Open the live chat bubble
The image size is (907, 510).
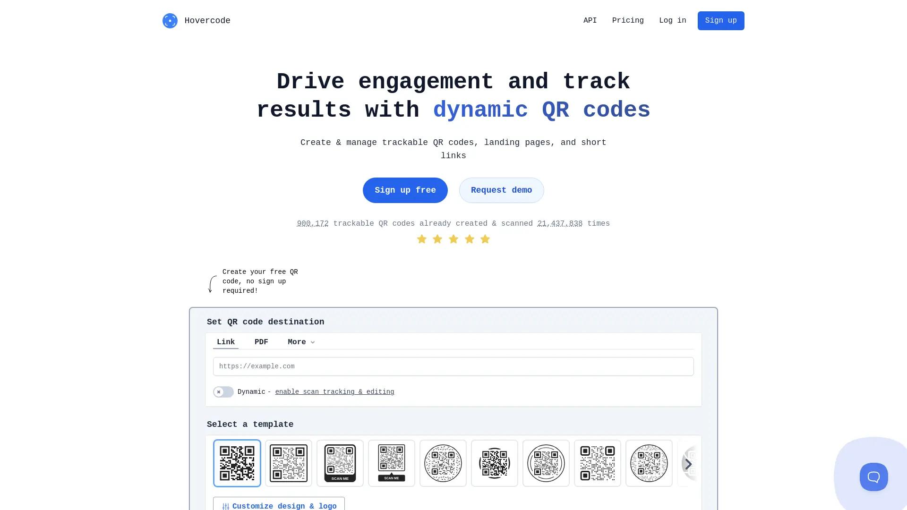coord(873,477)
